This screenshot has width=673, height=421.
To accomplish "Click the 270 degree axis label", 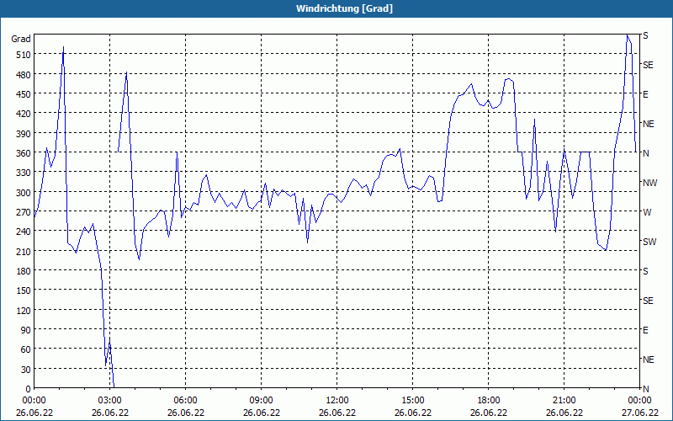I will [24, 212].
